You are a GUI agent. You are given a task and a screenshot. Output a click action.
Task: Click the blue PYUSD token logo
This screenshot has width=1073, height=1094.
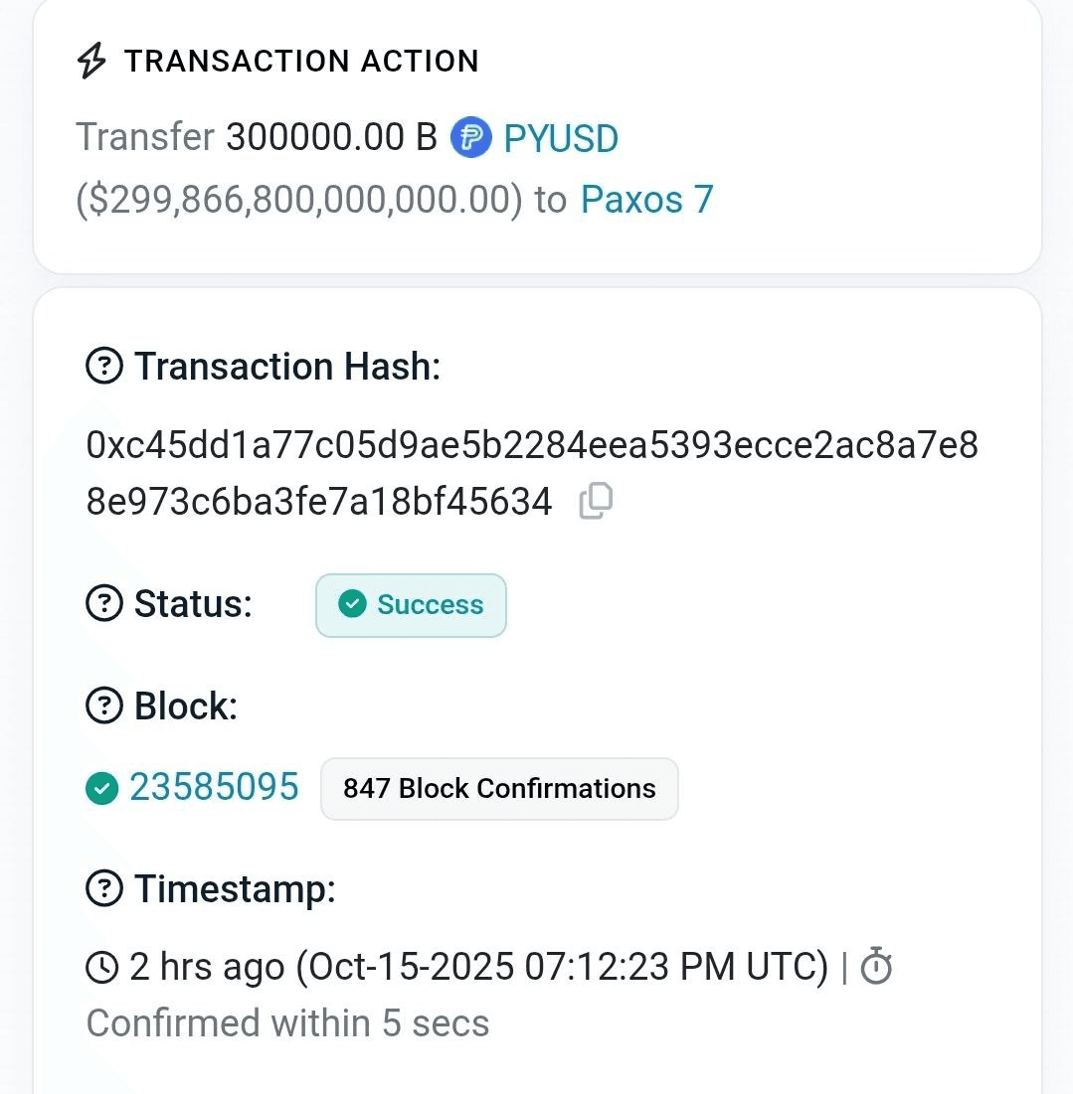(x=470, y=138)
